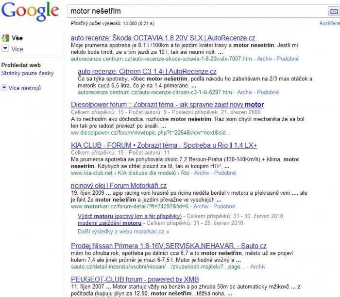Open Výdrž motoru sub-result link
Viewport: 340px width, 297px height.
[130, 216]
